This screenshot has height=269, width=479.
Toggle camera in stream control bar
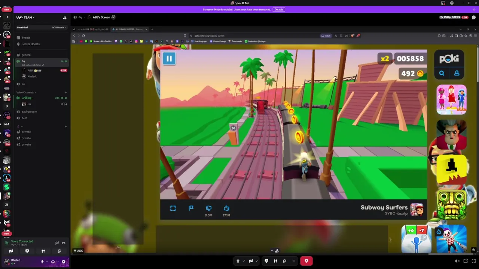coord(251,261)
